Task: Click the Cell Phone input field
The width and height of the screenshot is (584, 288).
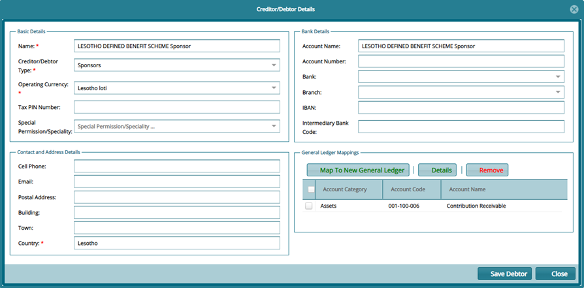Action: (177, 167)
